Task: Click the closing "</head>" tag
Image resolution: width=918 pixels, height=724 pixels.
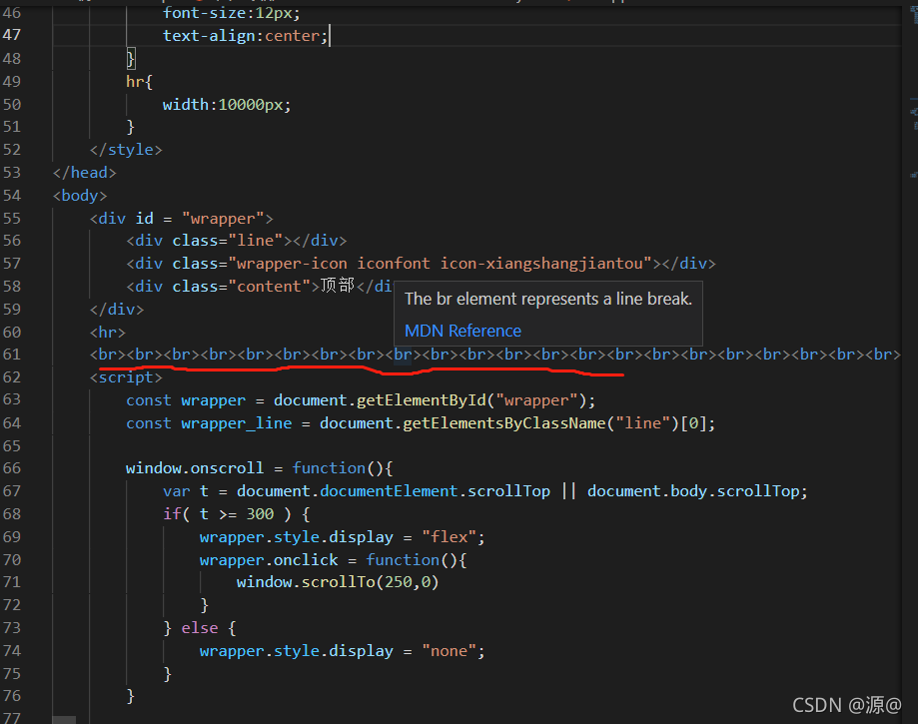Action: pyautogui.click(x=84, y=173)
